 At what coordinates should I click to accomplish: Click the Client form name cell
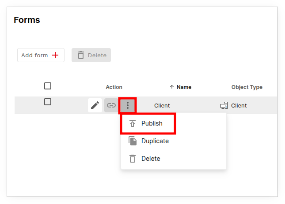[162, 105]
